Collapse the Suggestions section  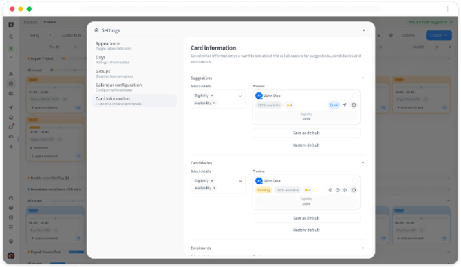coord(363,78)
